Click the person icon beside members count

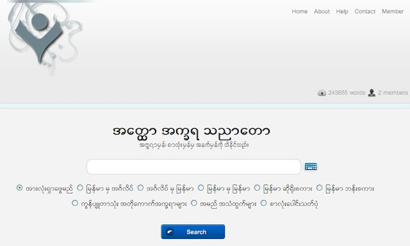pyautogui.click(x=372, y=93)
